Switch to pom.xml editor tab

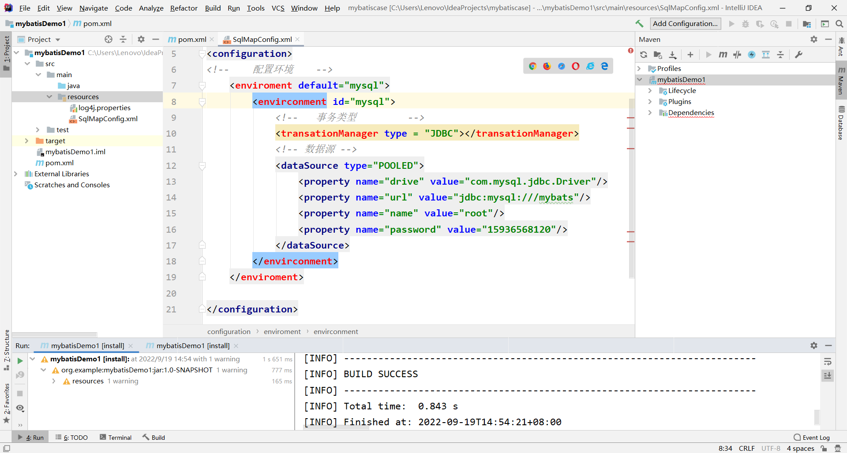click(x=192, y=39)
